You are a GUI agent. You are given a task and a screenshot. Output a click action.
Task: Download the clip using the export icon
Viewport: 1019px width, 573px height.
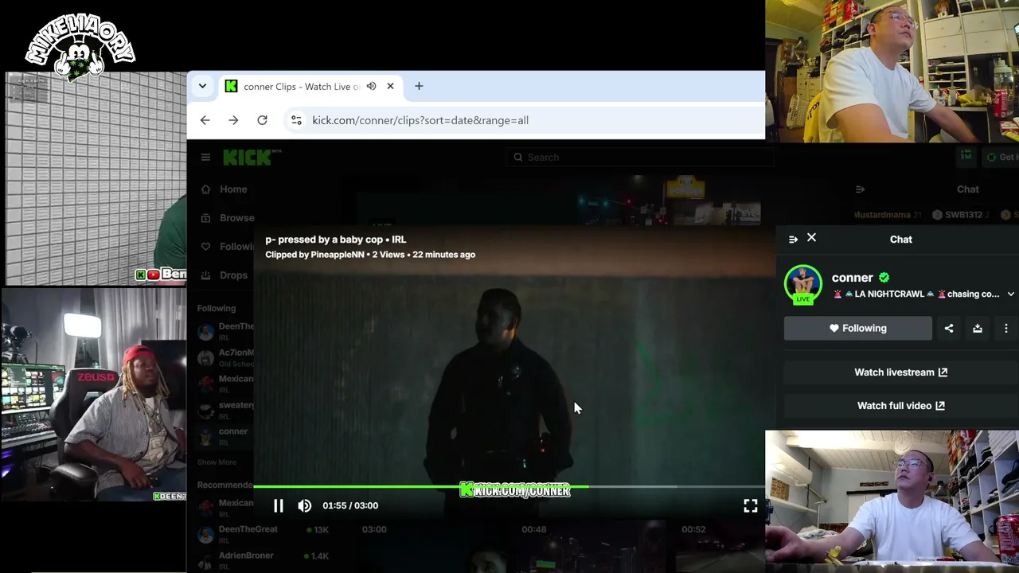pyautogui.click(x=977, y=328)
